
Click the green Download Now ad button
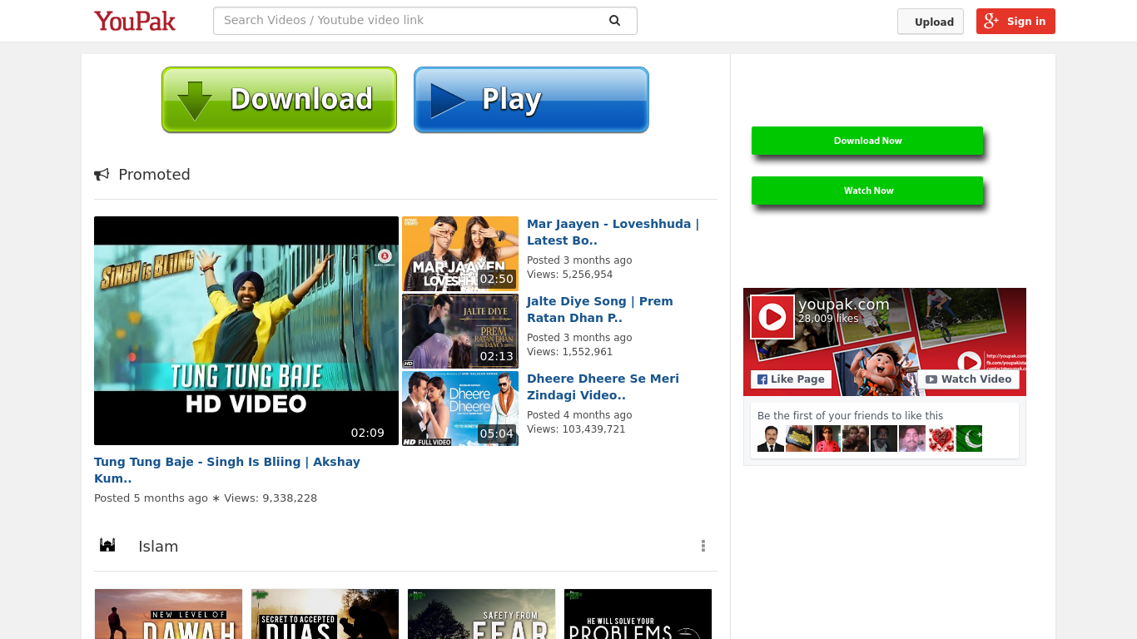(867, 141)
